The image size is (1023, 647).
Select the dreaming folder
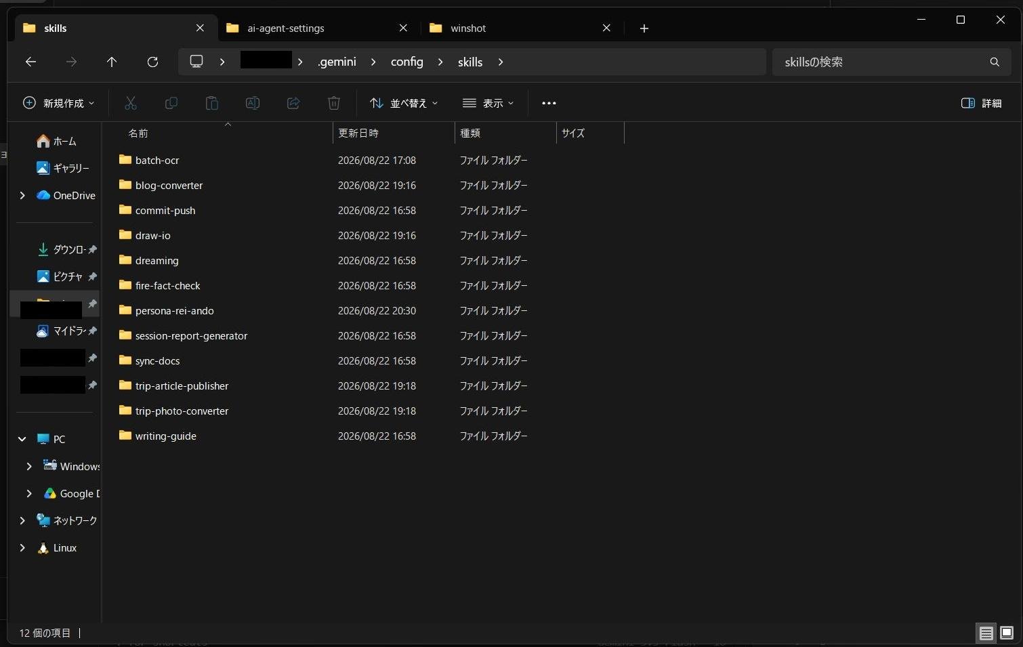[156, 260]
